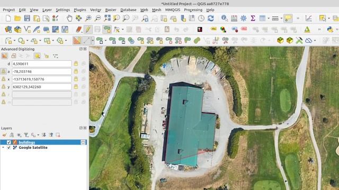Select the Split Features scissors tool
The height and width of the screenshot is (190, 339).
pos(225,40)
